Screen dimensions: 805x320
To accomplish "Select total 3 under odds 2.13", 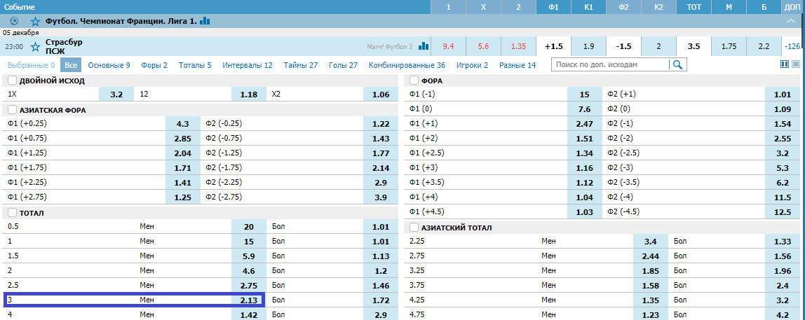I will [248, 300].
